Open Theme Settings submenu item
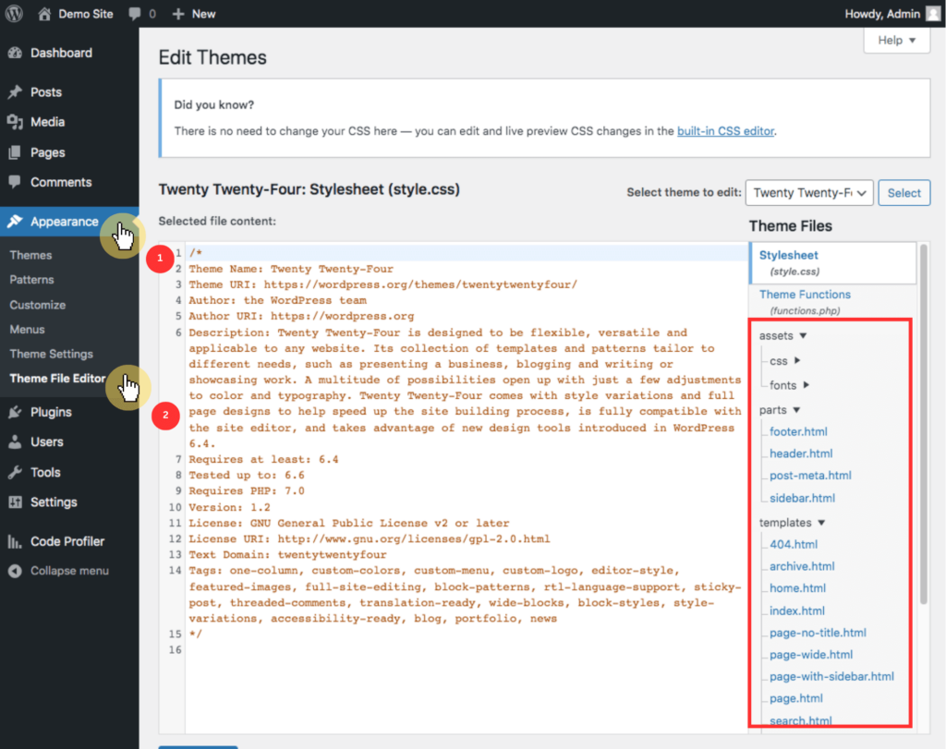Image resolution: width=946 pixels, height=749 pixels. pos(52,354)
